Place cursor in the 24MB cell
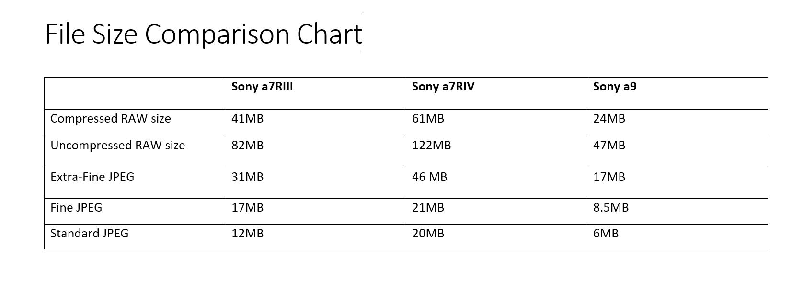The height and width of the screenshot is (292, 804). click(x=678, y=123)
